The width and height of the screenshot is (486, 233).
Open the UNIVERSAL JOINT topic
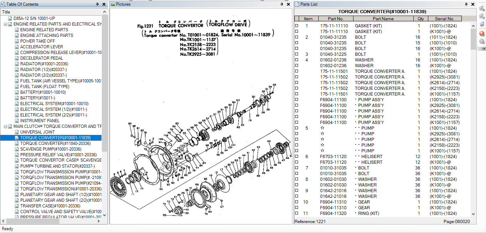(37, 132)
